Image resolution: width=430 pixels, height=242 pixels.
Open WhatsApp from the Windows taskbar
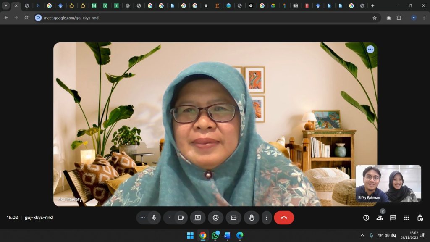click(x=215, y=235)
